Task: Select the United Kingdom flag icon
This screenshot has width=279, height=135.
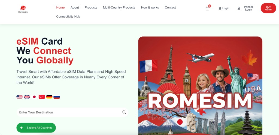Action: (27, 97)
